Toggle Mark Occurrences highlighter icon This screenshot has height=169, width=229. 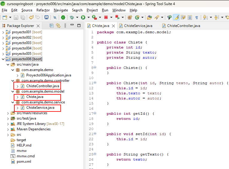click(x=176, y=17)
